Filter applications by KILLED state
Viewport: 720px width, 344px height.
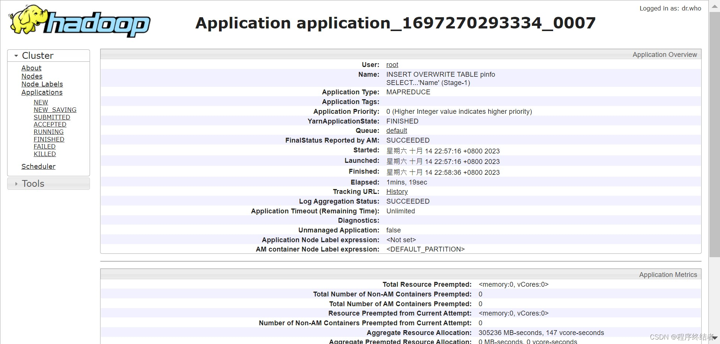[x=45, y=154]
